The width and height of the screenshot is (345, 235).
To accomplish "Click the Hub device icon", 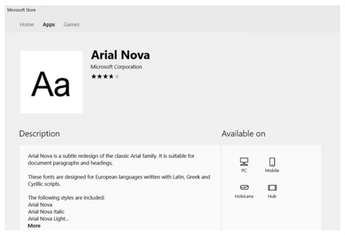I will coord(272,187).
